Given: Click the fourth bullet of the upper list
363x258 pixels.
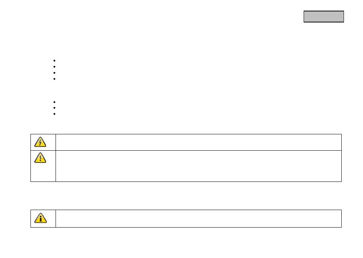Looking at the screenshot, I should pos(54,79).
